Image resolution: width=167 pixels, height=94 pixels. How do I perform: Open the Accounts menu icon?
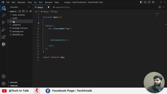(3, 76)
